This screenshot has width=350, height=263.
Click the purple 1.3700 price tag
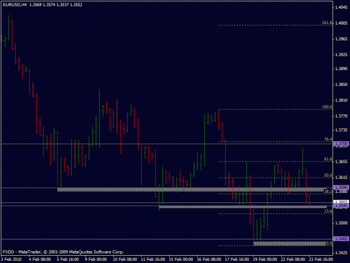point(341,144)
